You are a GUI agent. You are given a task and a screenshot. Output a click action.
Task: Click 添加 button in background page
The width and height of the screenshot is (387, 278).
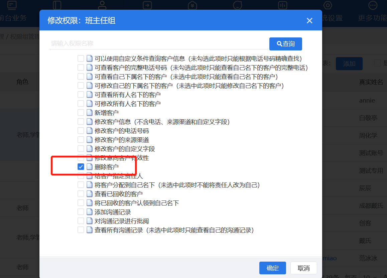coord(349,63)
